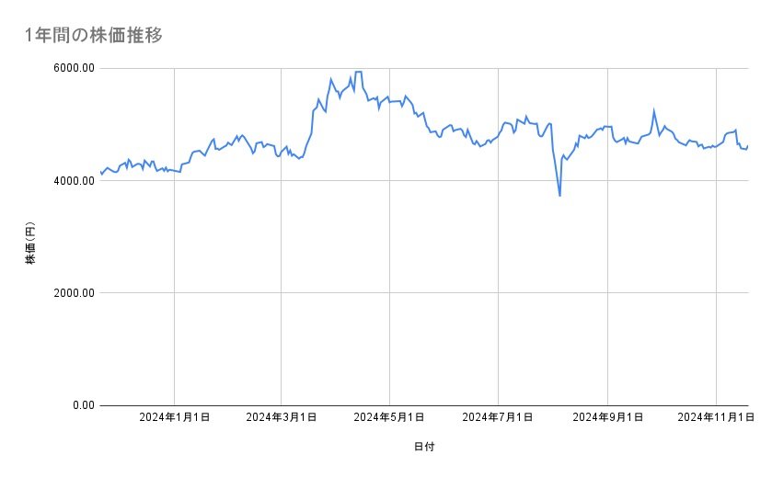This screenshot has height=477, width=772.
Task: Click the 6000.00 y-axis label
Action: click(73, 68)
